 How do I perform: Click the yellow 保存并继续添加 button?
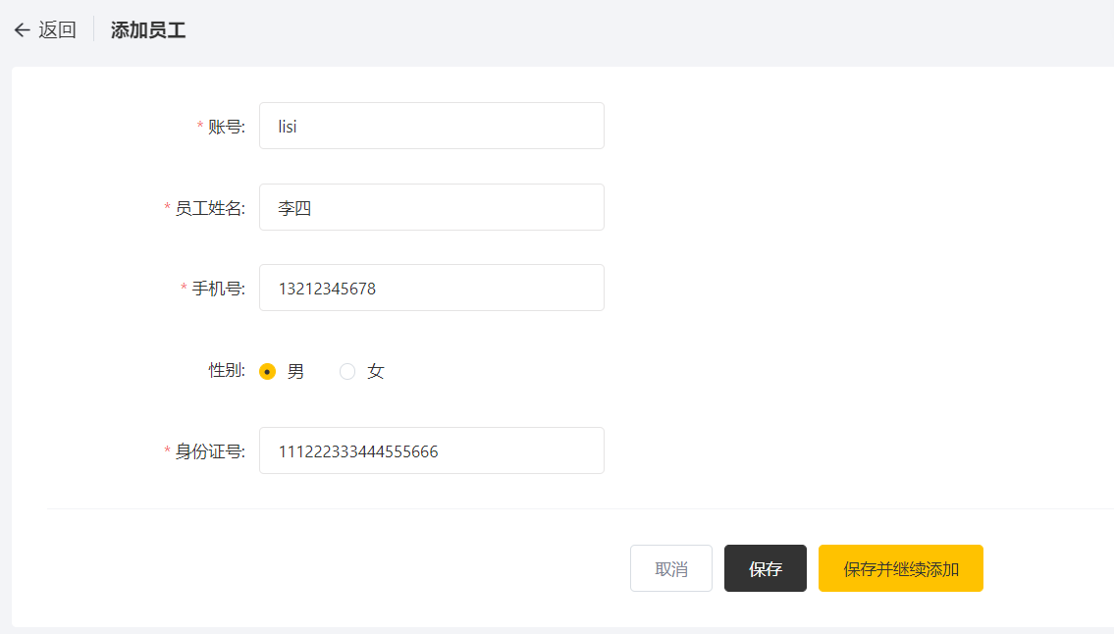(901, 568)
